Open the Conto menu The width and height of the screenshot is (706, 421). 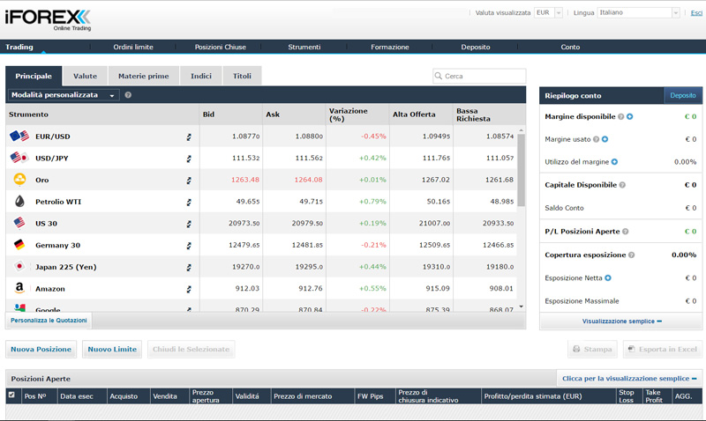(x=570, y=47)
